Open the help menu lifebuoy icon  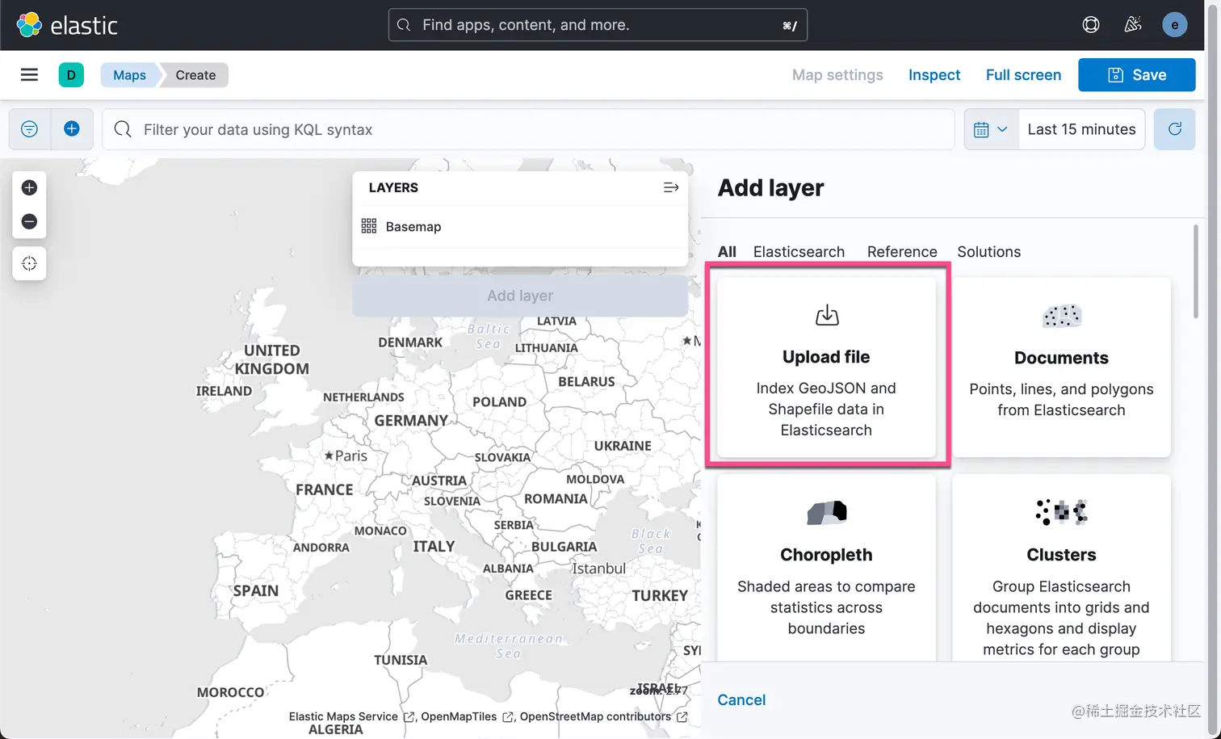click(1091, 25)
